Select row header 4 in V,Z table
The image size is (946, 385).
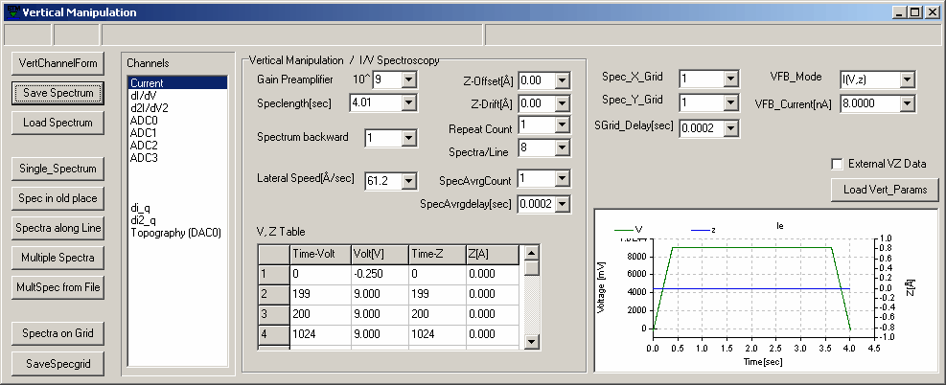[274, 334]
